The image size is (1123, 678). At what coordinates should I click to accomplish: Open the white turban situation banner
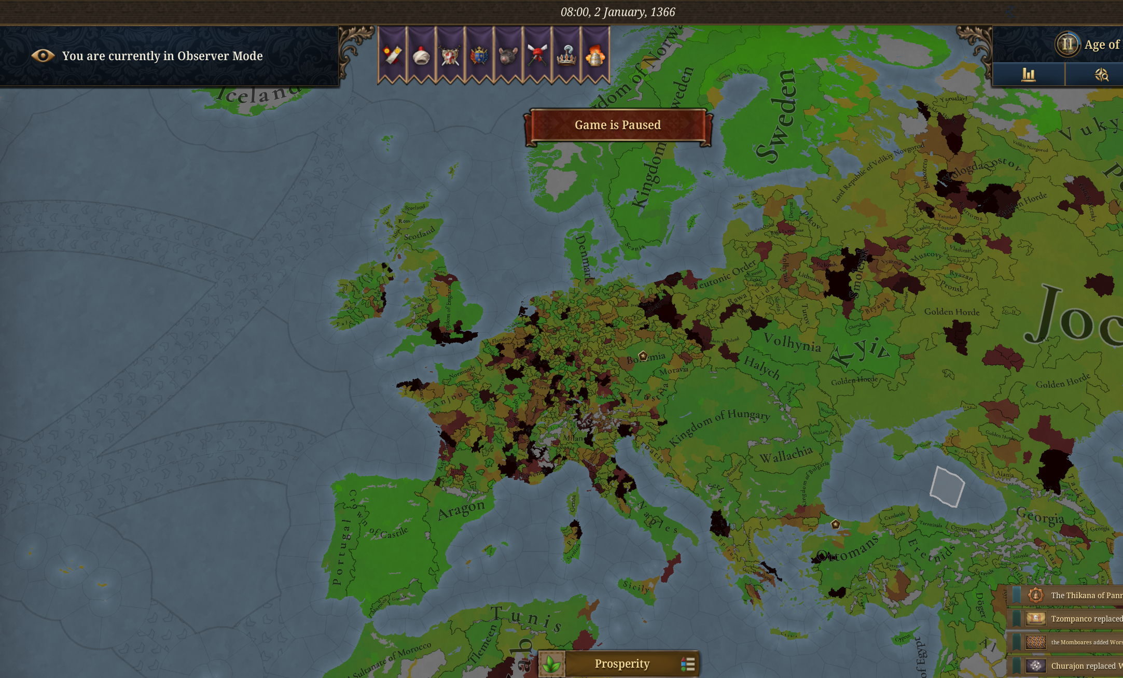pos(421,54)
